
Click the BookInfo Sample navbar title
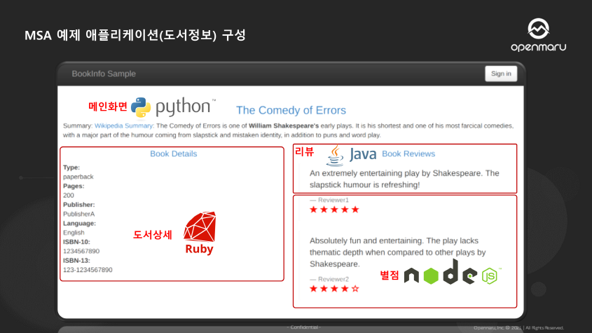[x=104, y=74]
